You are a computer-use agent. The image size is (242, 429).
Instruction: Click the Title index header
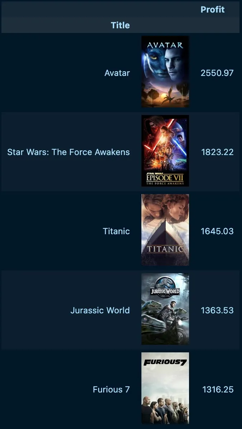tap(120, 25)
